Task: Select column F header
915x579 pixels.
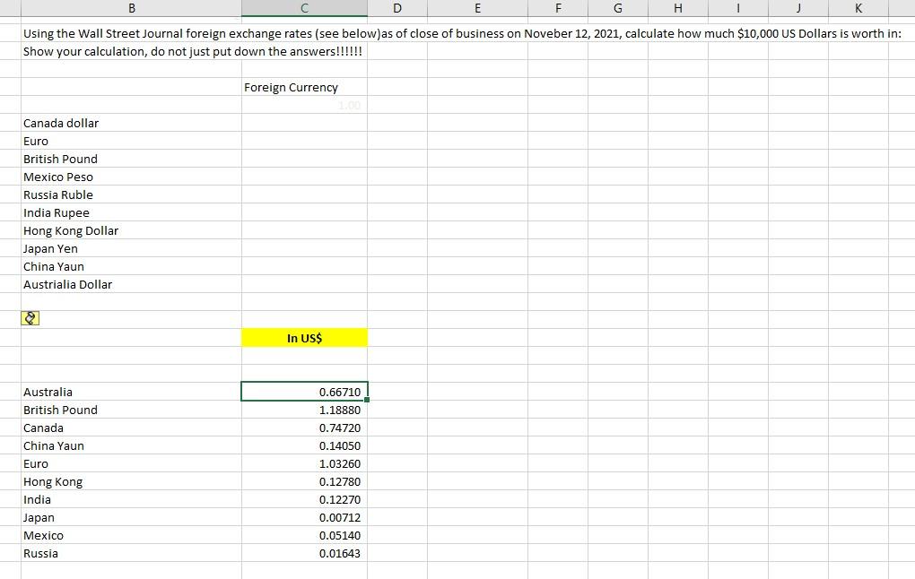Action: click(x=558, y=8)
